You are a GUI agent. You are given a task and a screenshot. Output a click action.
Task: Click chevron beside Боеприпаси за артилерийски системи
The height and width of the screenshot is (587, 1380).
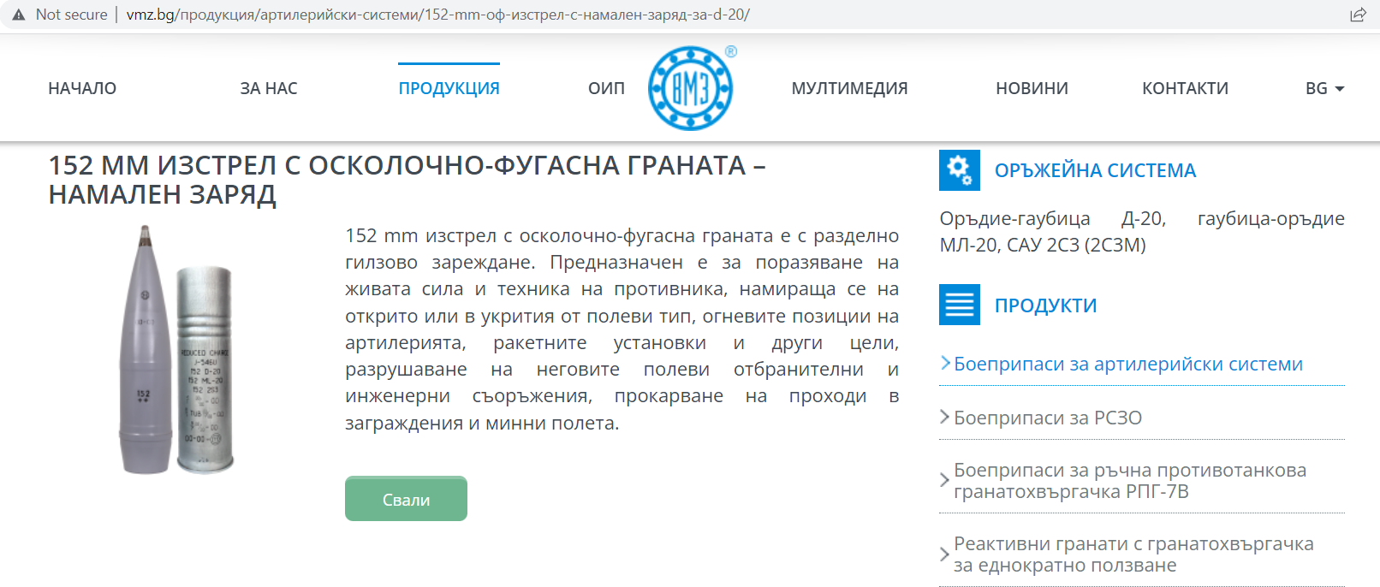[945, 363]
